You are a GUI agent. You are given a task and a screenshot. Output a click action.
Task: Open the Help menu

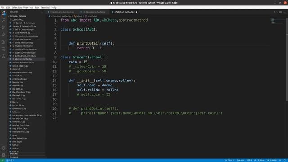tap(54, 8)
